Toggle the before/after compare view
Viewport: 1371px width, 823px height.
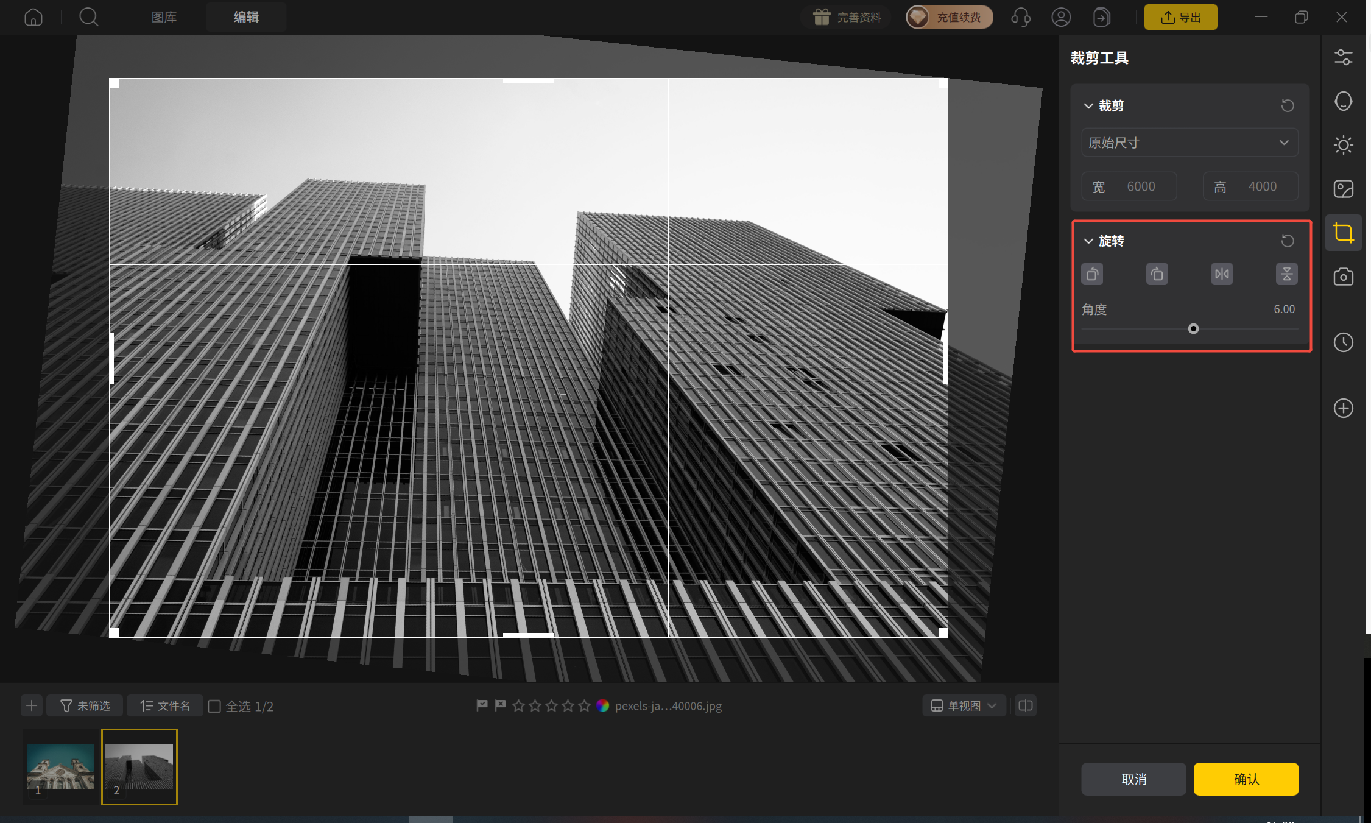tap(1026, 705)
